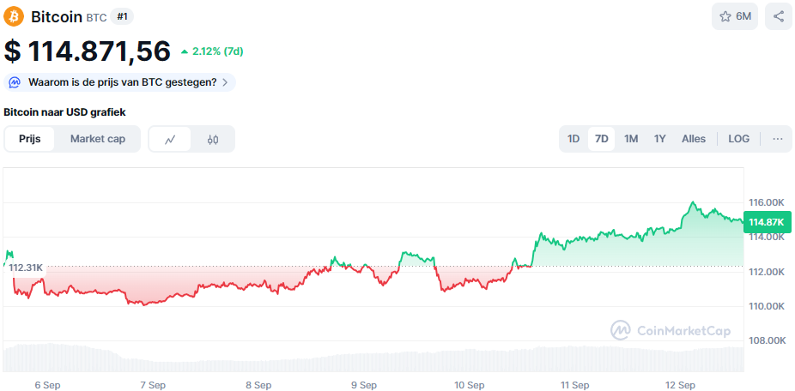This screenshot has width=795, height=391.
Task: Open 'Waarom is de prijs van BTC gestegen?'
Action: tap(119, 82)
